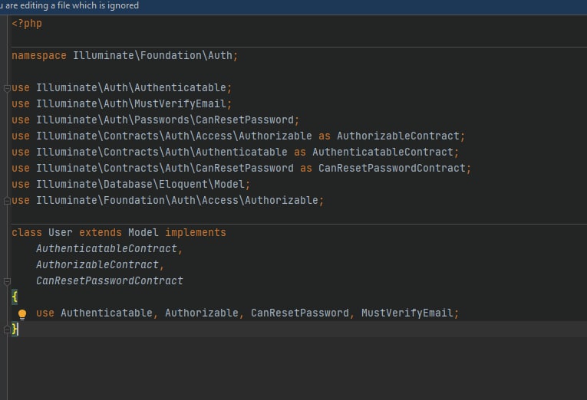Click italic AuthenticatableContract in implements list
587x400 pixels.
click(107, 248)
